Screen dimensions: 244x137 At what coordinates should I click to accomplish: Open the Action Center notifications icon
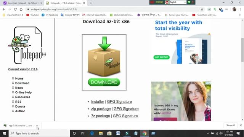238,133
